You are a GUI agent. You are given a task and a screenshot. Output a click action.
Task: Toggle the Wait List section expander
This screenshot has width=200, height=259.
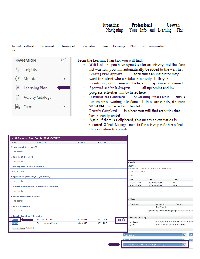12,157
